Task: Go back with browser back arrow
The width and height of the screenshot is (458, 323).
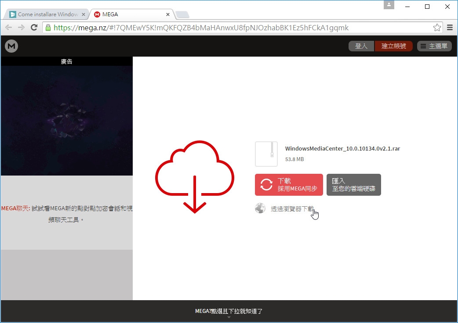Action: (9, 28)
